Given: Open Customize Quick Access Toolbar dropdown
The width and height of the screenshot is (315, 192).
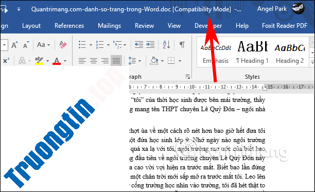Looking at the screenshot, I should (x=19, y=9).
